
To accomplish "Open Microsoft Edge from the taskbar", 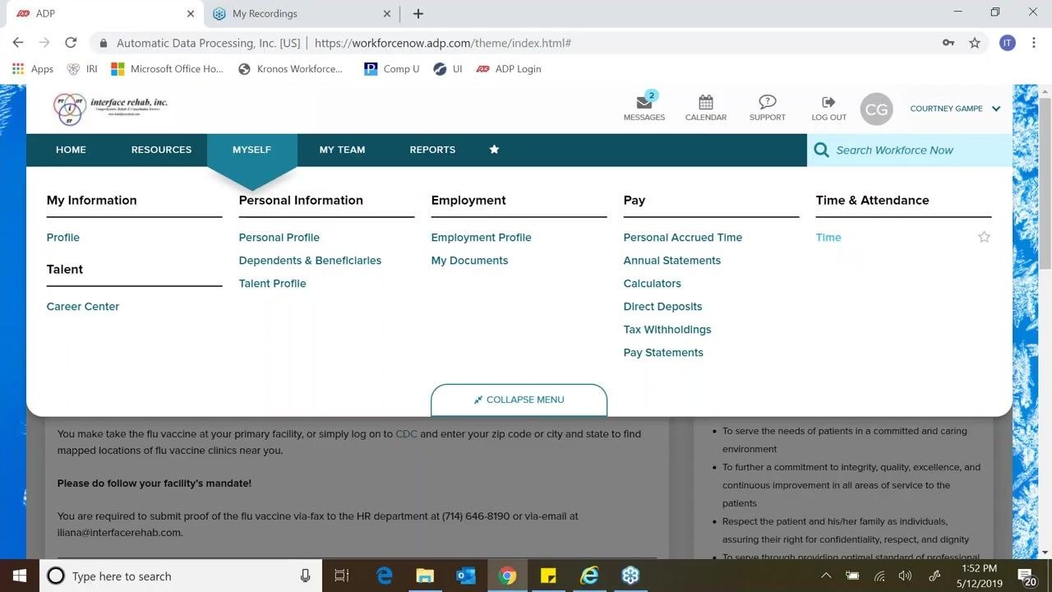I will point(384,576).
